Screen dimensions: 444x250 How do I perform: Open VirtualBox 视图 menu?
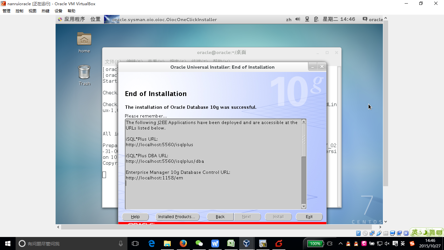tap(33, 11)
